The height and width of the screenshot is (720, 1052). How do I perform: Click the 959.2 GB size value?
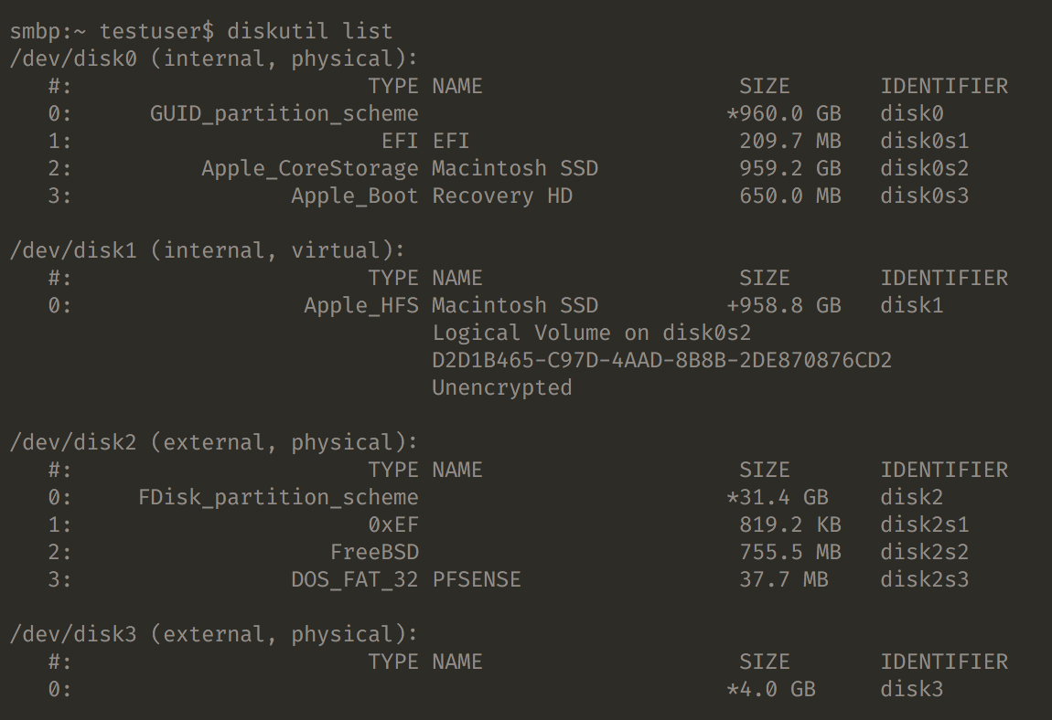pos(789,168)
